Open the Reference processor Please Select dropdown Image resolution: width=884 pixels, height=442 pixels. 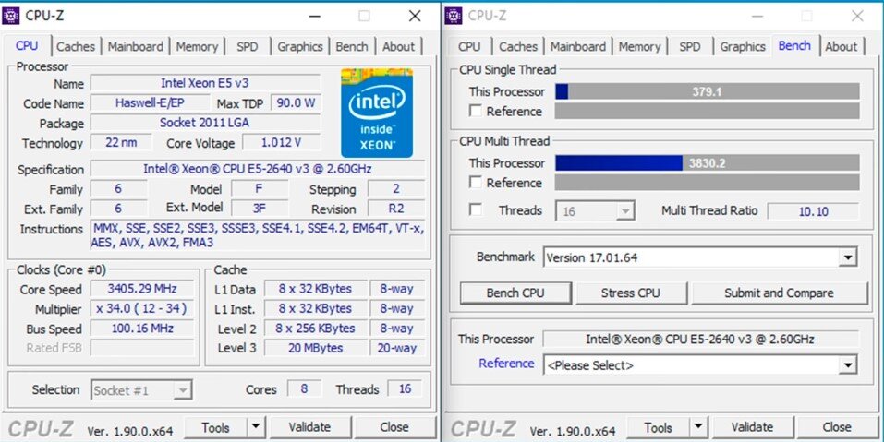[847, 364]
